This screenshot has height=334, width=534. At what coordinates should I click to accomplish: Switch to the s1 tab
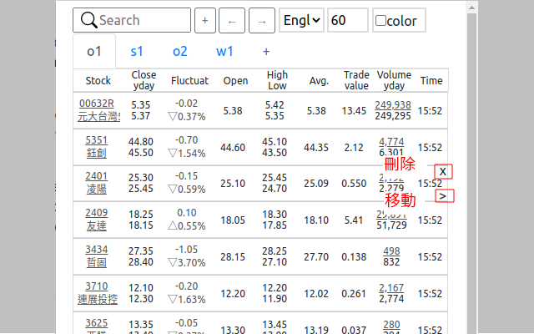pyautogui.click(x=137, y=52)
